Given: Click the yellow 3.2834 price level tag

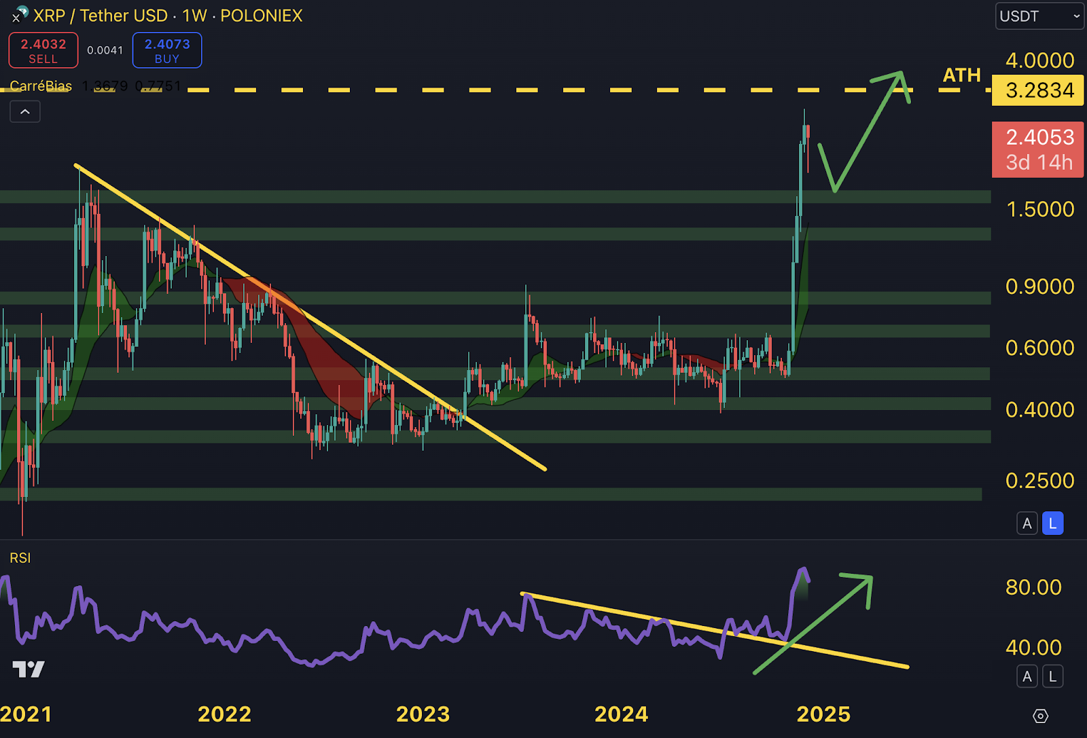Looking at the screenshot, I should 1037,90.
